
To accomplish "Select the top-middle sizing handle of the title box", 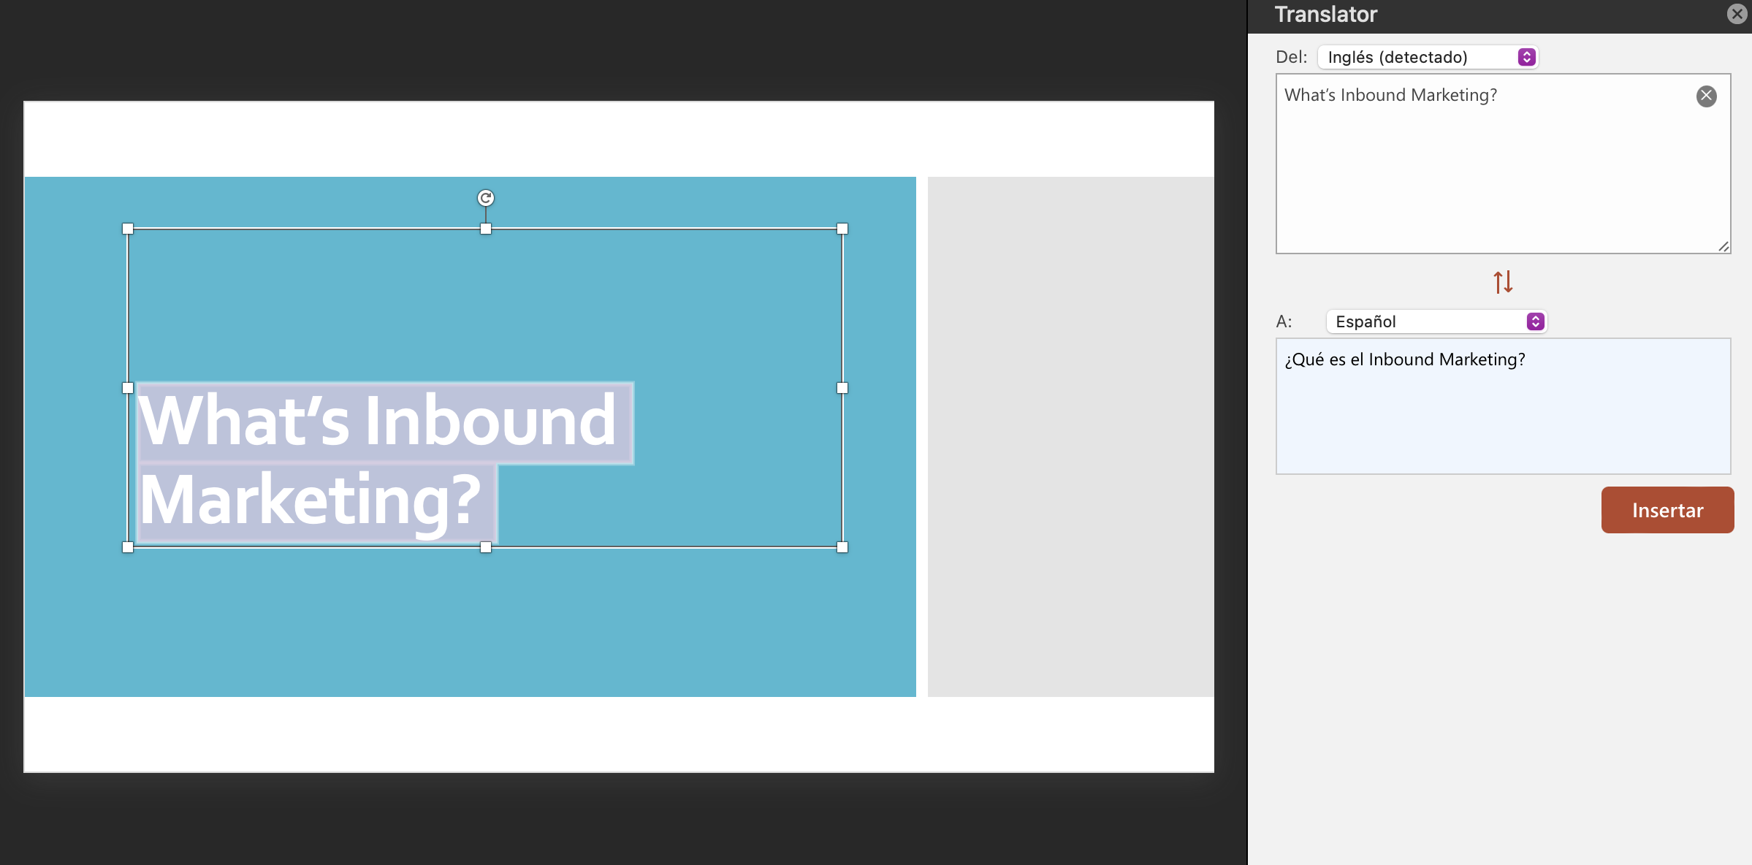I will (486, 229).
